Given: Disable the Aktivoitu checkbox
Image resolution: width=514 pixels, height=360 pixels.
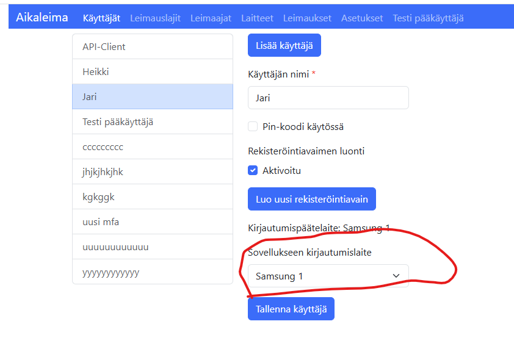Looking at the screenshot, I should click(253, 170).
